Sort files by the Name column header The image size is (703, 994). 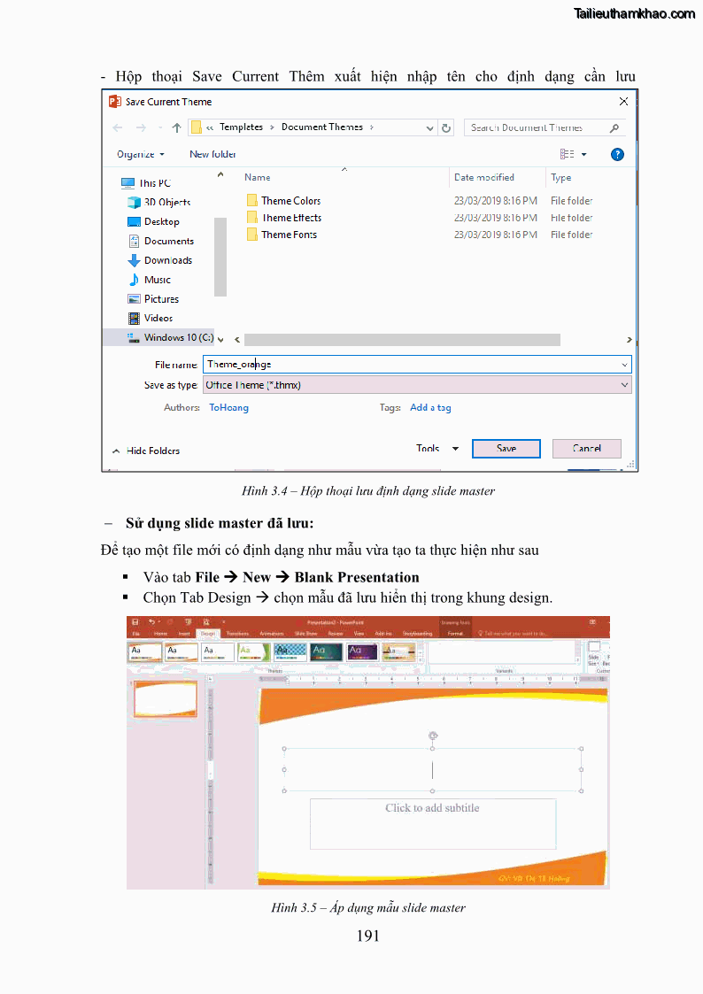pos(258,177)
